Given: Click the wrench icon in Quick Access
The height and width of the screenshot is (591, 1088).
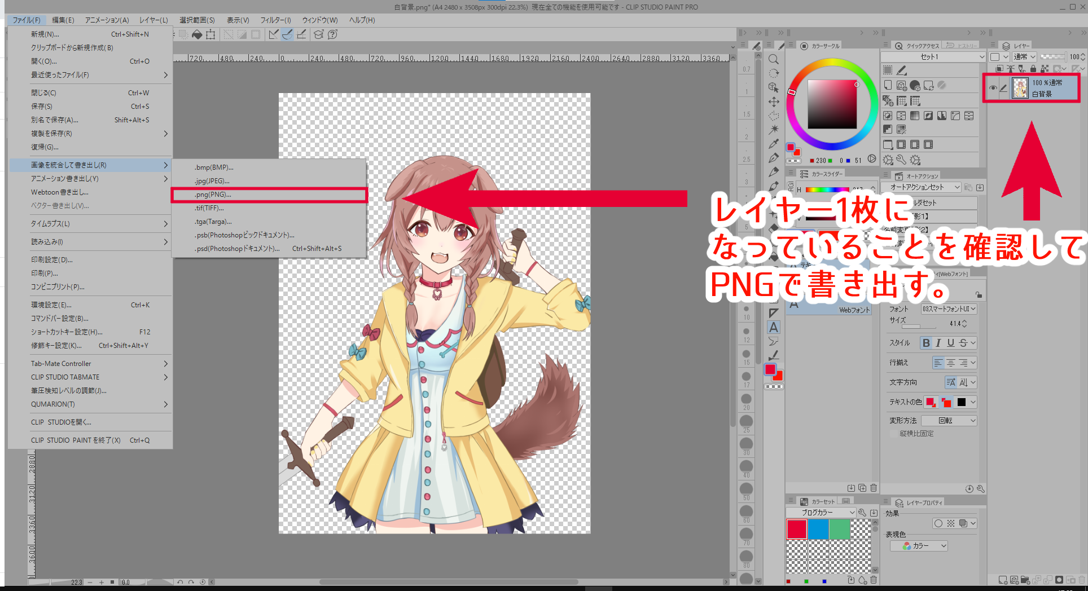Looking at the screenshot, I should [901, 160].
